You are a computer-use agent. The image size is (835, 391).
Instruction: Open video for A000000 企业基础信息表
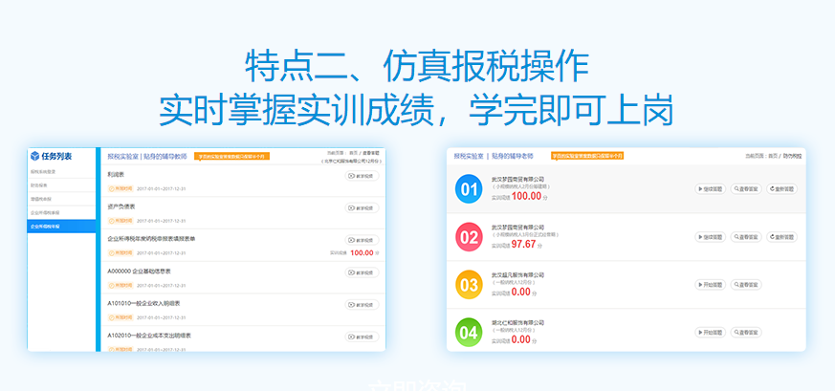[x=363, y=272]
